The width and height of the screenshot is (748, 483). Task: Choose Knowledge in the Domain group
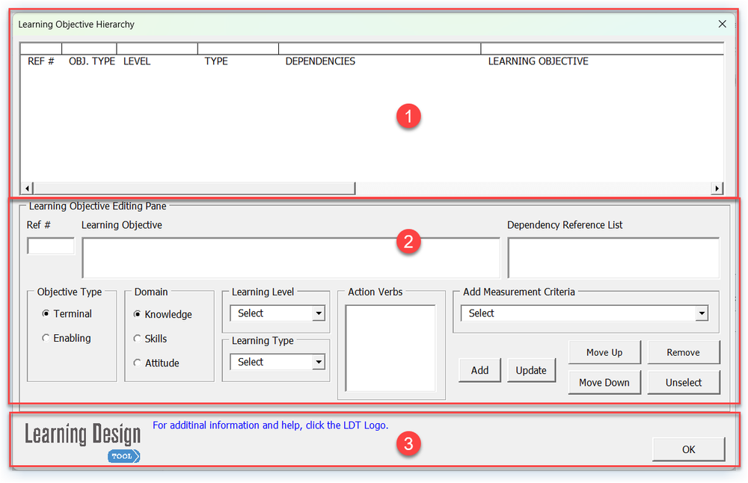pos(137,314)
